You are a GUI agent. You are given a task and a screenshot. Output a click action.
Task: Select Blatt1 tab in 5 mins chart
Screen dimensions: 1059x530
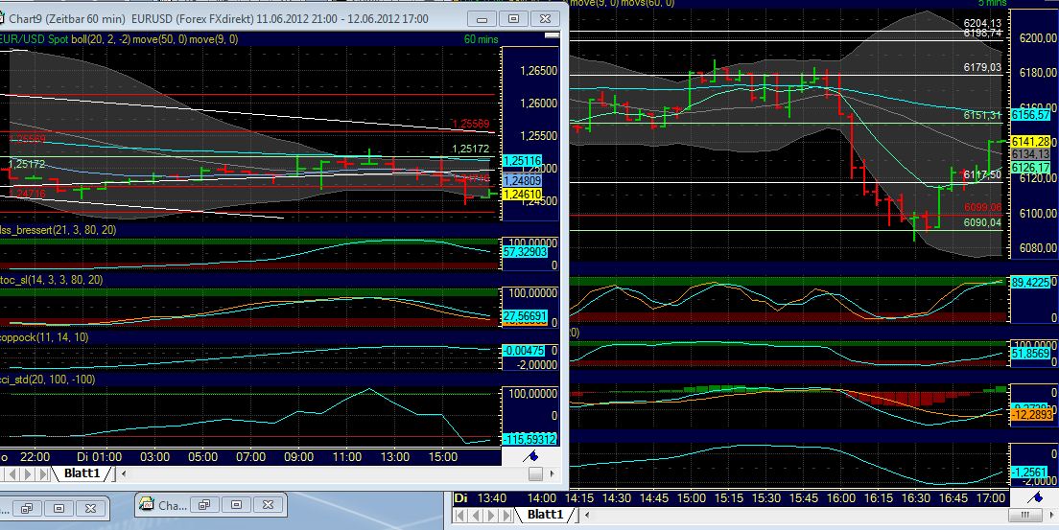click(545, 516)
